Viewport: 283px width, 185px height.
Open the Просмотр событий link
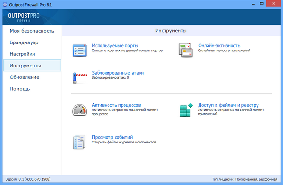[112, 137]
